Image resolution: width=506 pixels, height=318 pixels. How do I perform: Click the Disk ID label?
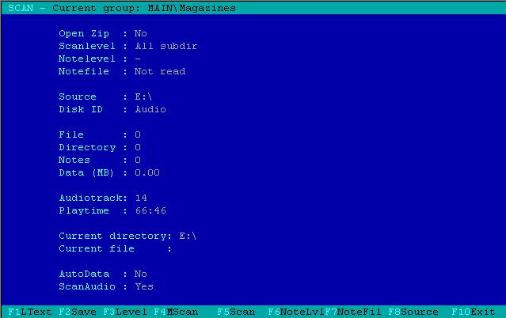tap(81, 109)
